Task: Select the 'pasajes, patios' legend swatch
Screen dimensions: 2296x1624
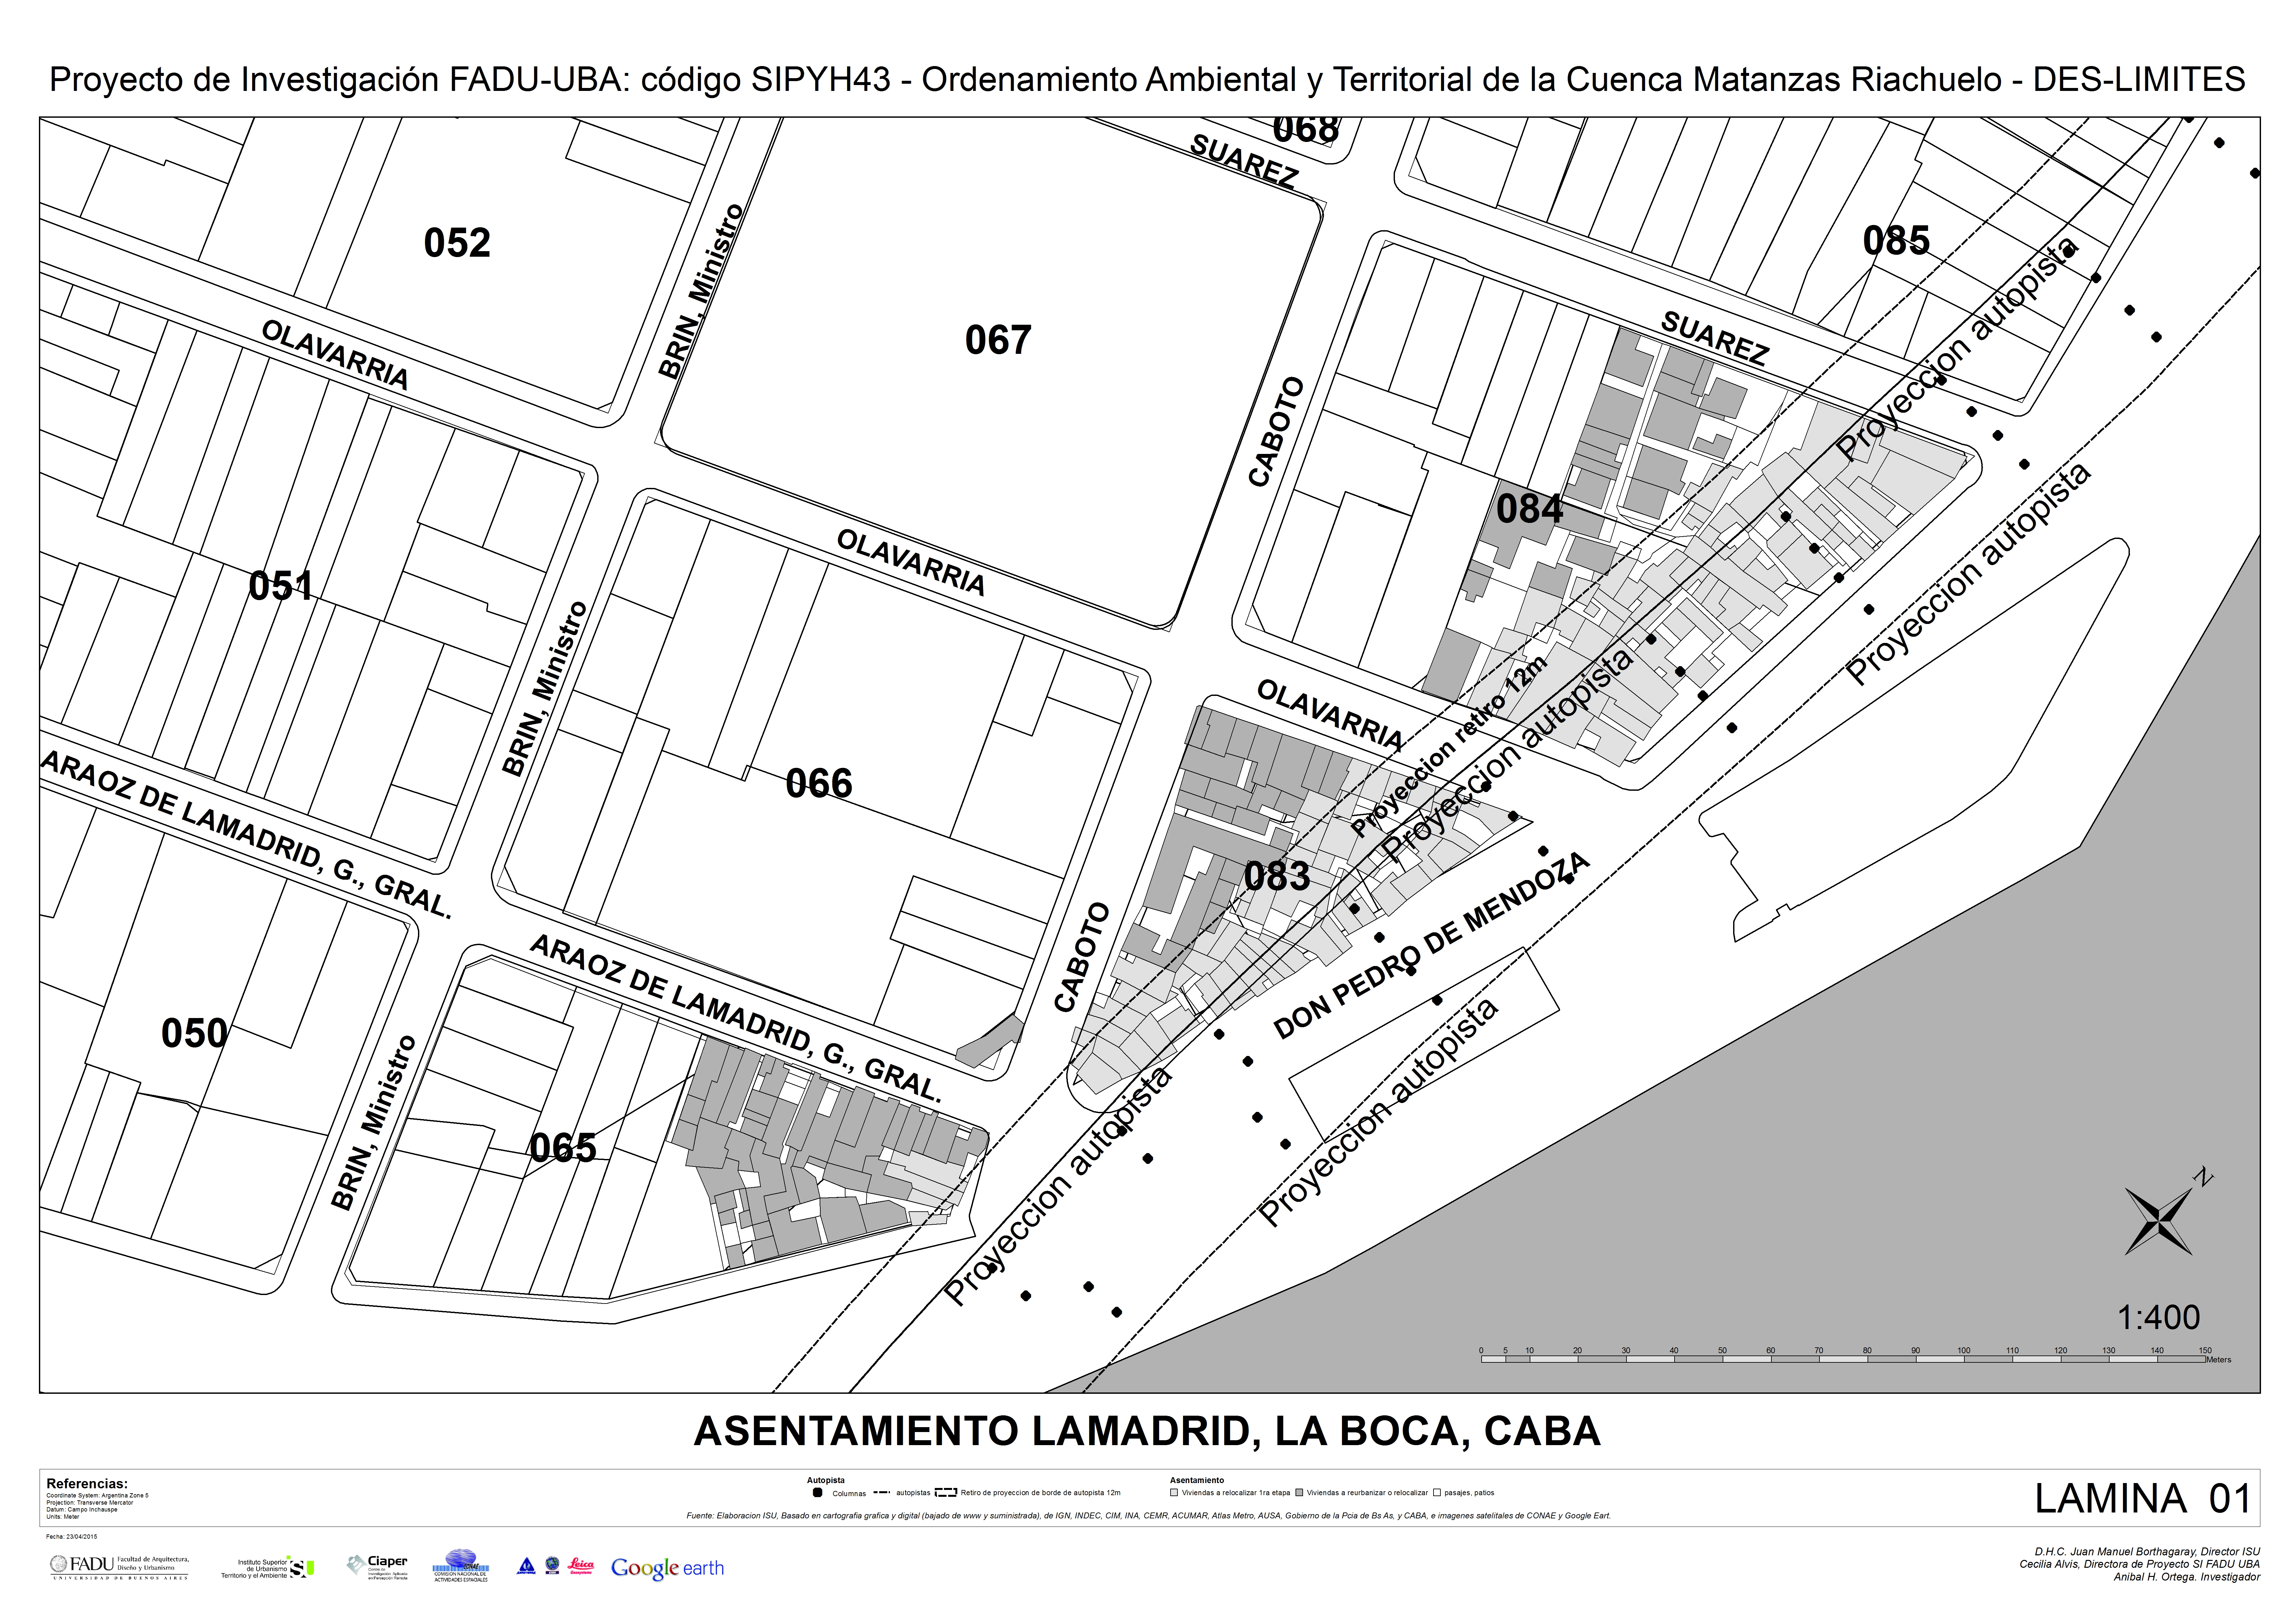Action: tap(1437, 1493)
